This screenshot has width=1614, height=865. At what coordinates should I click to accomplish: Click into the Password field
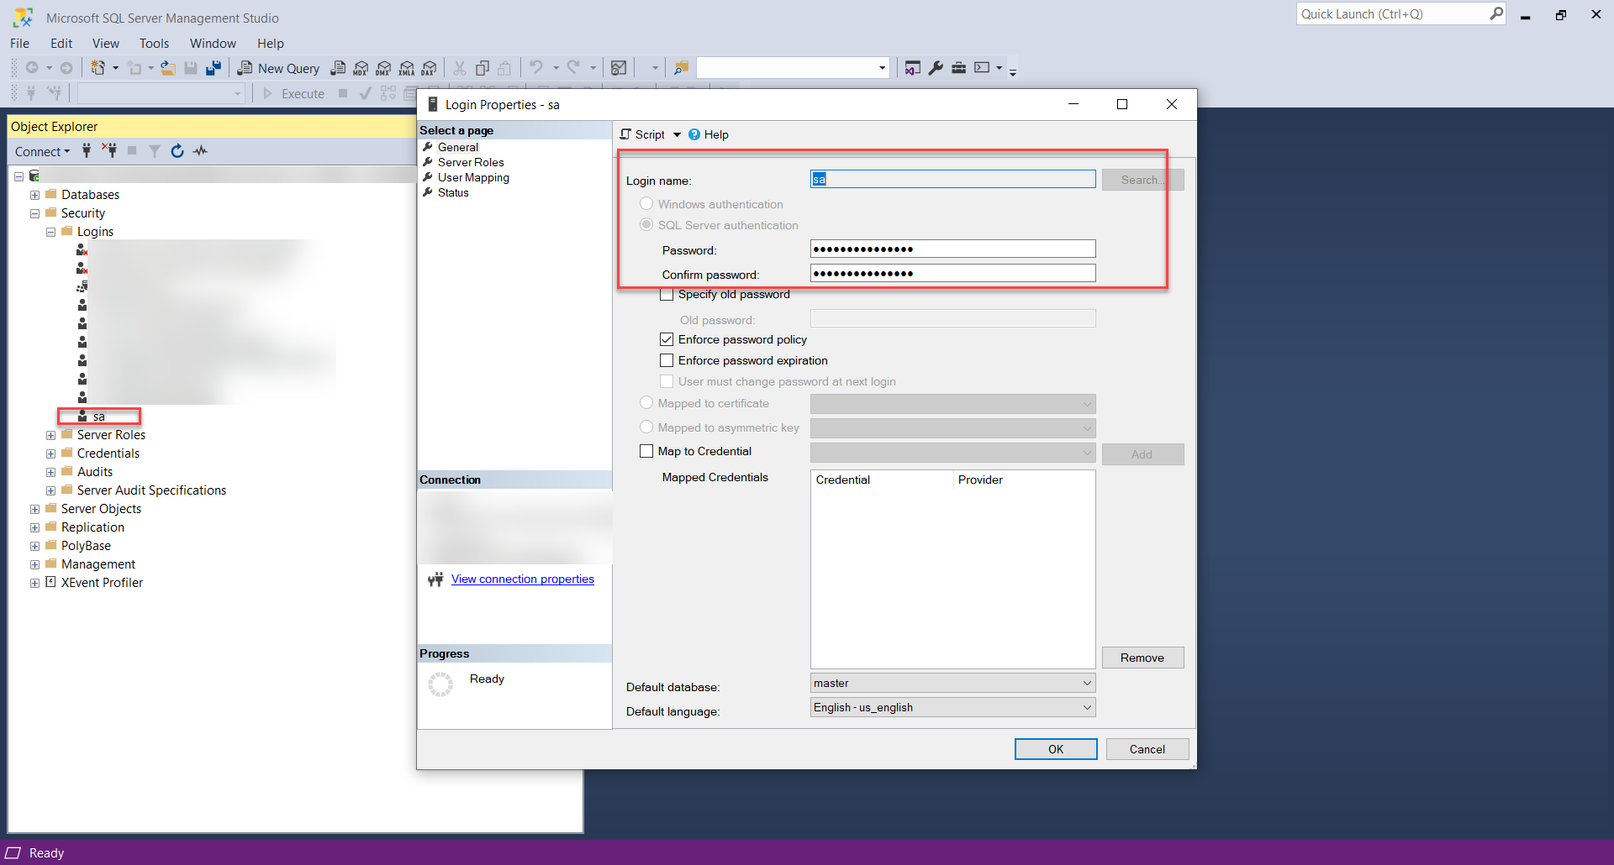pyautogui.click(x=952, y=249)
